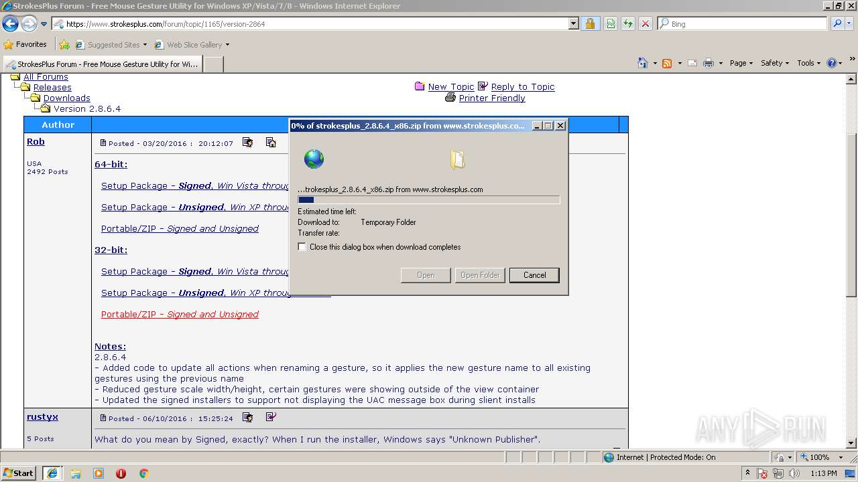Open Printer Friendly link
Screen dimensions: 858x482
[492, 98]
